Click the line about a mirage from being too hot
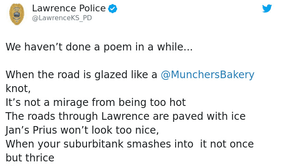Screen dimensions: 281x166 coord(96,103)
